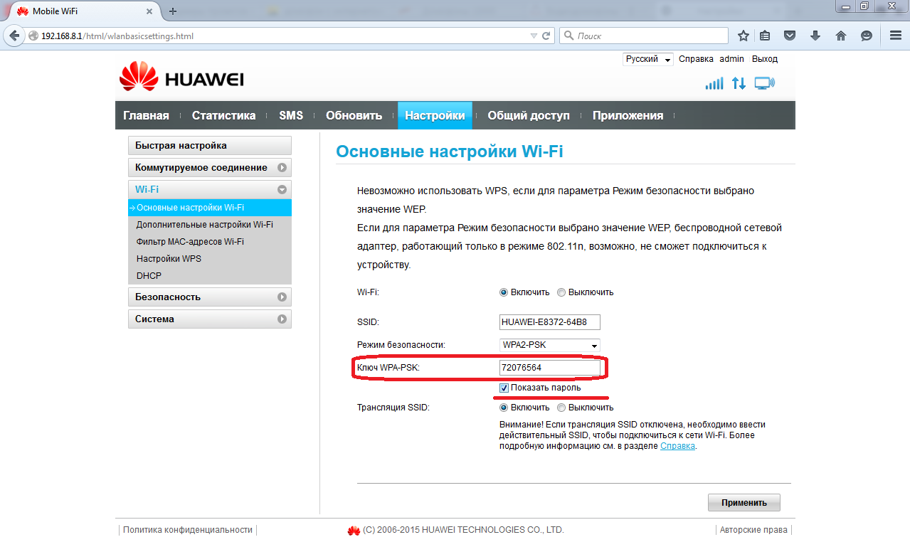Viewport: 910px width, 542px height.
Task: Go to browser home page icon
Action: (841, 36)
